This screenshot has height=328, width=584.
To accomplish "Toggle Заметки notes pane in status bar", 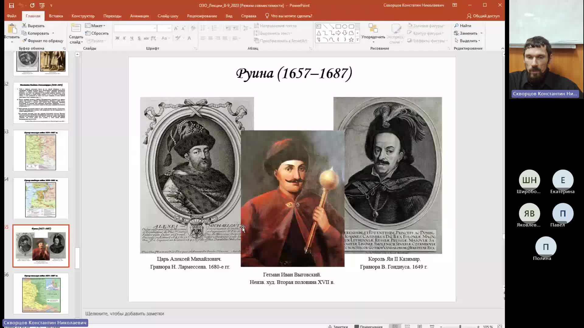I will [x=338, y=326].
